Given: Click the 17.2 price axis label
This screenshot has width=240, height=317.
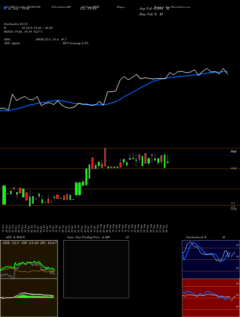Looking at the screenshot, I should (232, 203).
